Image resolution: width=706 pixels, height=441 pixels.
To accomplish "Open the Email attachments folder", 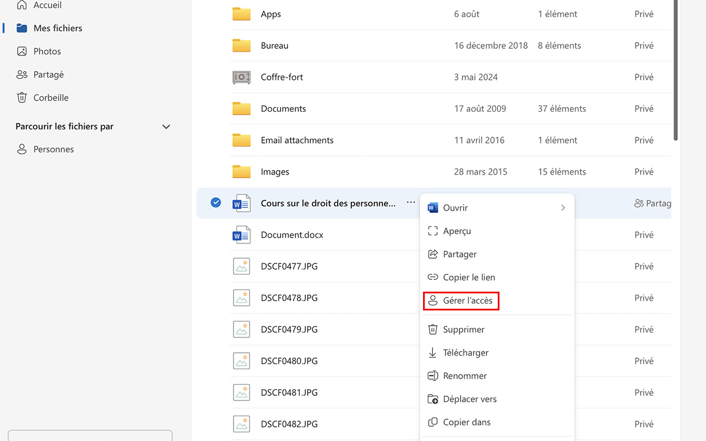I will click(x=297, y=141).
